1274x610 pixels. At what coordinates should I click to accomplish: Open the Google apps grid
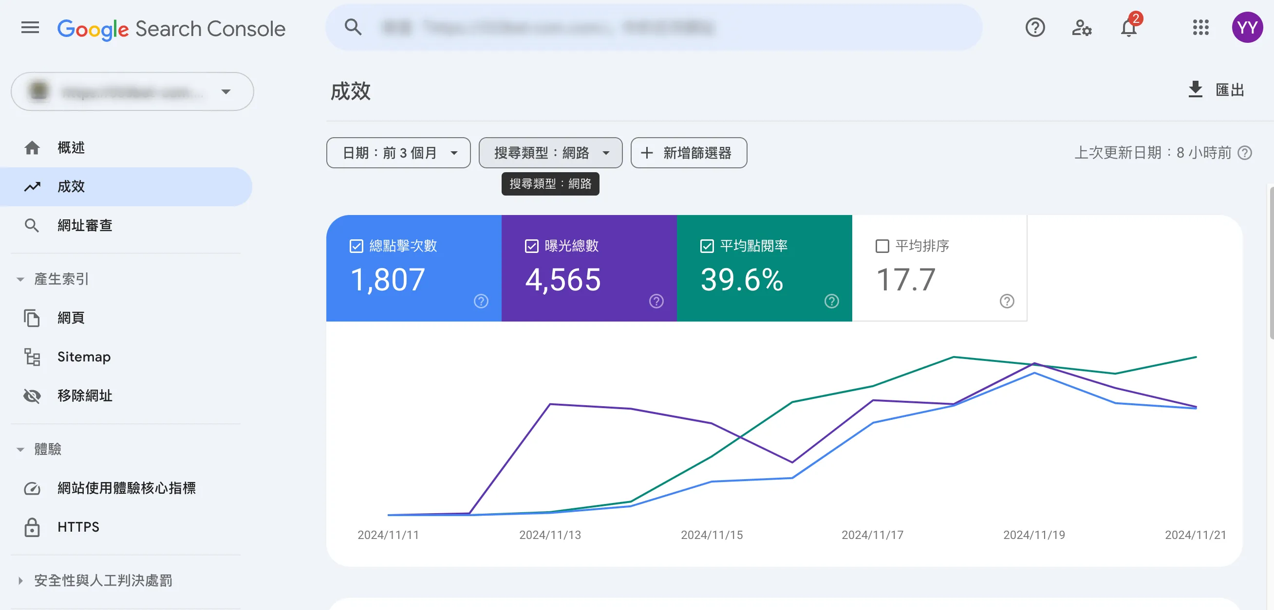click(x=1200, y=28)
